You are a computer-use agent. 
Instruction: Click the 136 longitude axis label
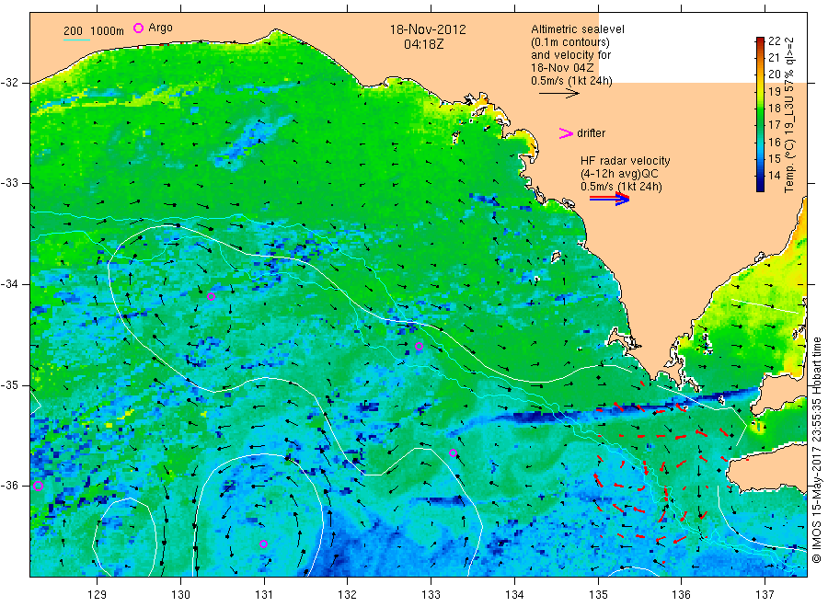[681, 595]
